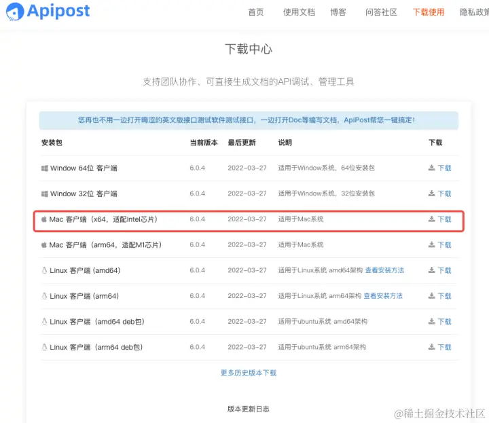The height and width of the screenshot is (423, 489).
Task: Click 下载 link for Linux 客户端 (amd64)
Action: [444, 270]
